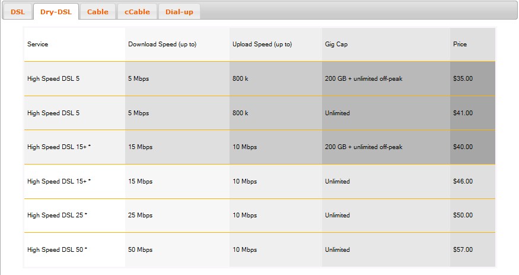This screenshot has height=275, width=519.
Task: Switch to the Dial-up tab
Action: (179, 12)
